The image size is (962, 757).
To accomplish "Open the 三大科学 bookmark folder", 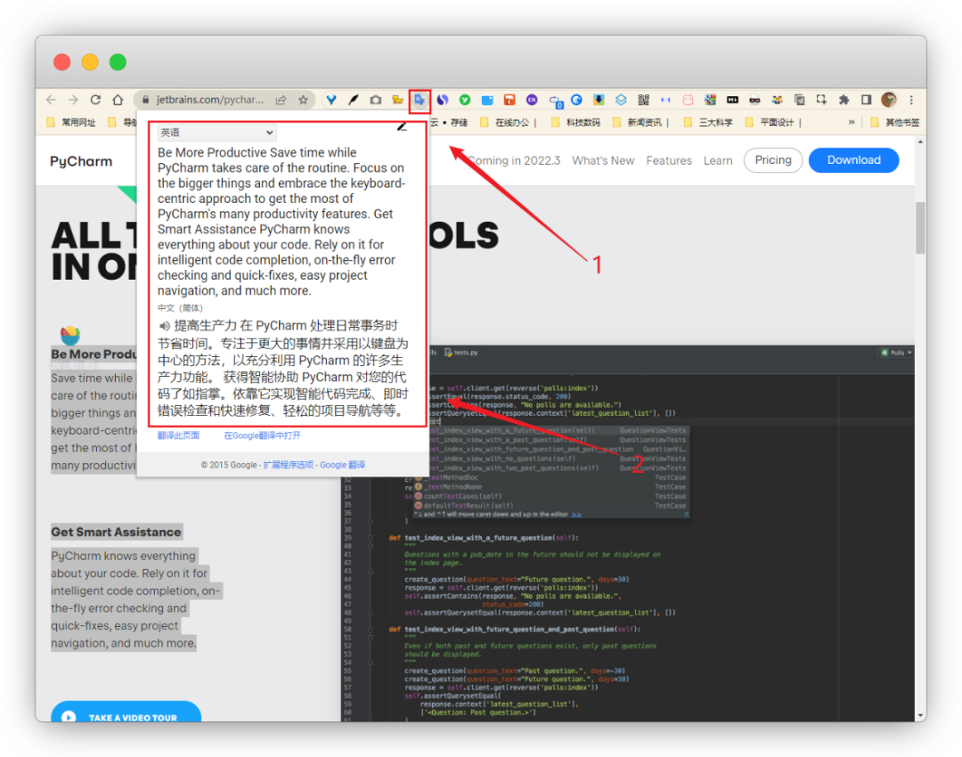I will point(709,122).
